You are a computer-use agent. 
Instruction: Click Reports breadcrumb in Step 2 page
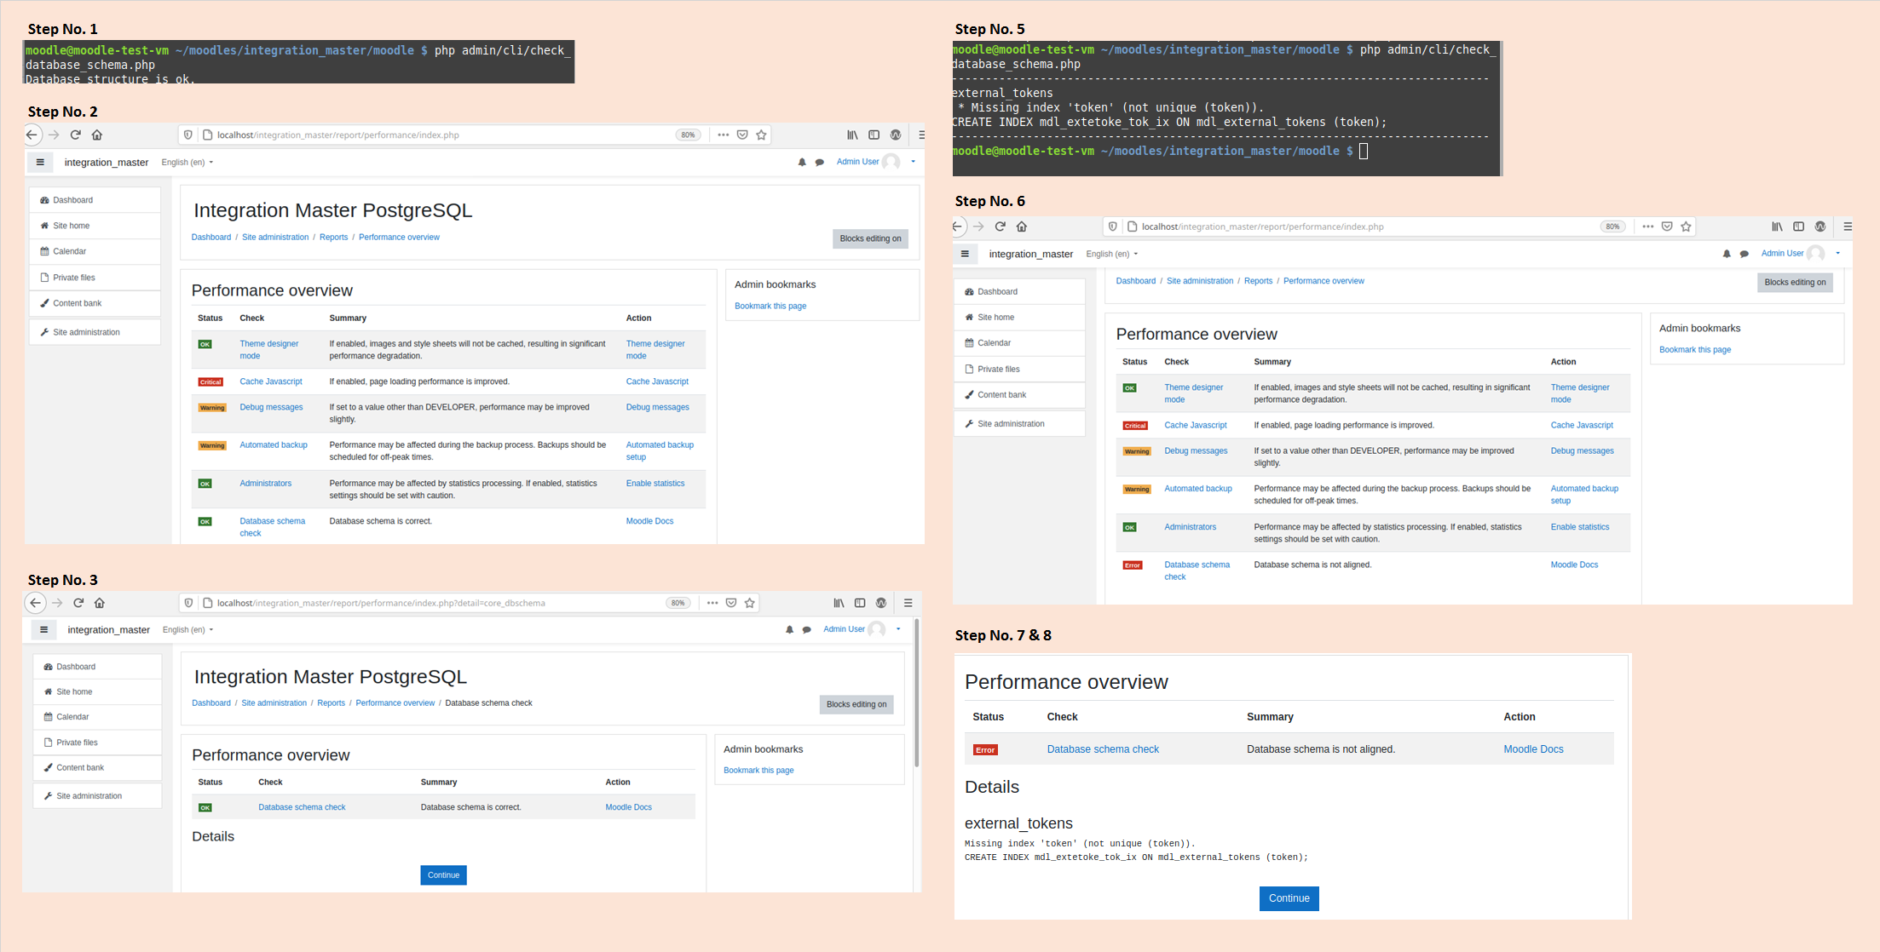pyautogui.click(x=333, y=238)
